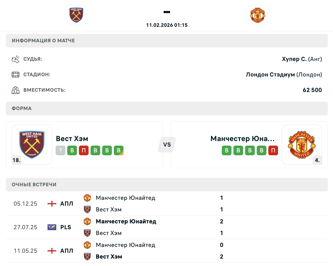Click the large West Ham logo in the Форма section
This screenshot has height=266, width=333.
click(x=32, y=145)
